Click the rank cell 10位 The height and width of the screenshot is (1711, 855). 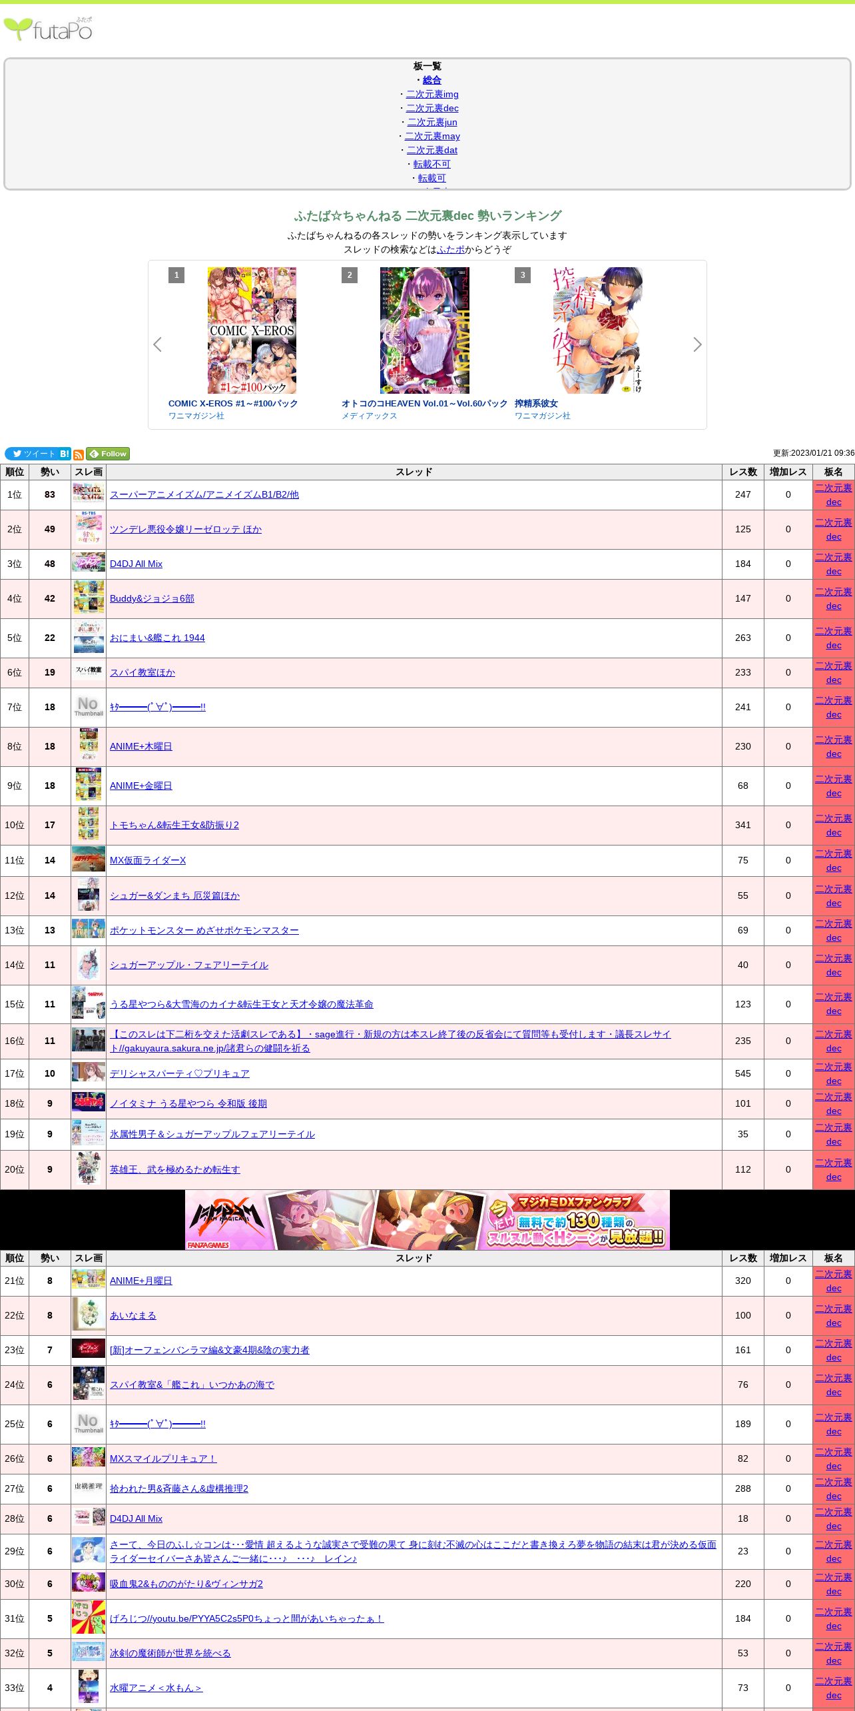point(15,825)
